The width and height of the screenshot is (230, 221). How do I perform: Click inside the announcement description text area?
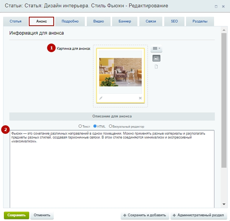[112, 169]
